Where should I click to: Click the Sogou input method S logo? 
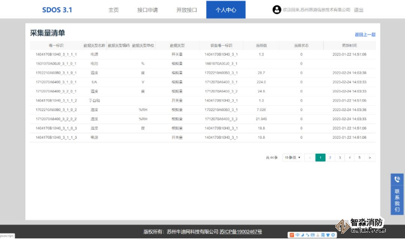point(291,235)
